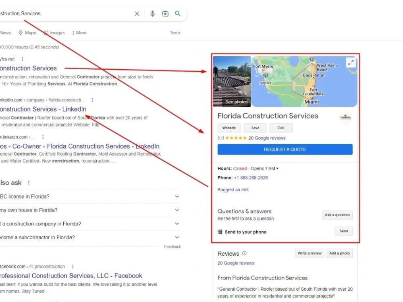Click the Write a review button

[x=310, y=253]
